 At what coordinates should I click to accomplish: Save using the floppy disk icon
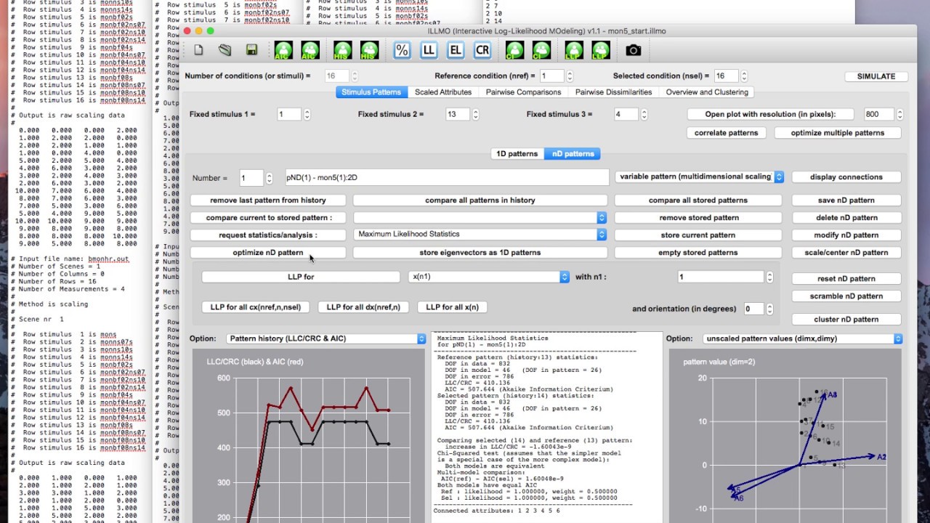251,50
